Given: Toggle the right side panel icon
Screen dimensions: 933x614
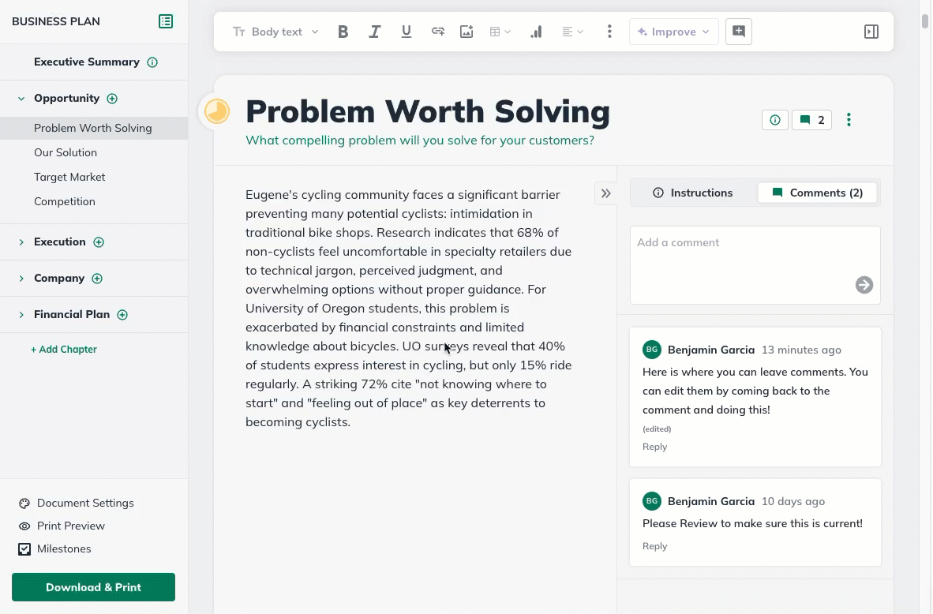Looking at the screenshot, I should pyautogui.click(x=871, y=32).
